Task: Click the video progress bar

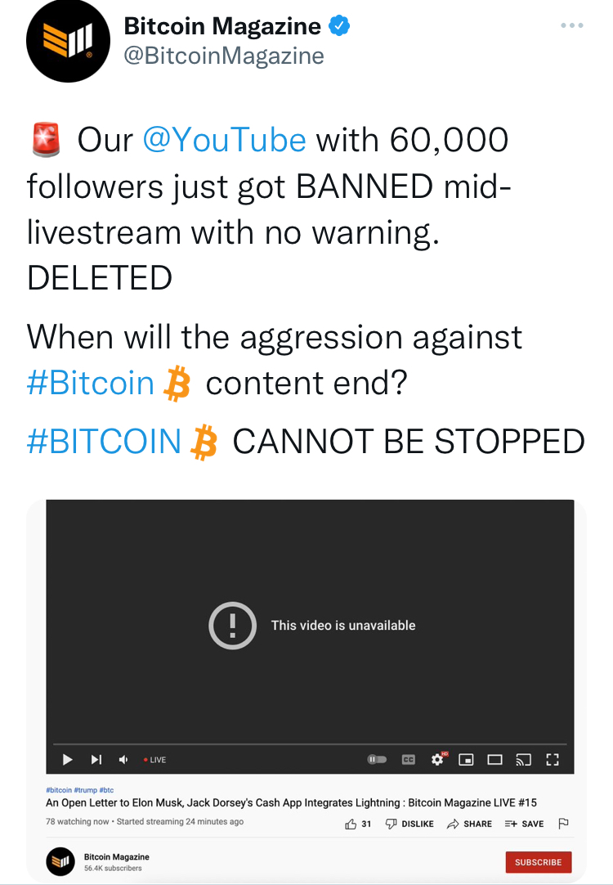Action: coord(310,744)
